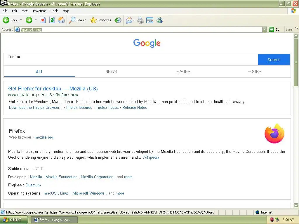Open the History toolbar icon

pos(118,20)
